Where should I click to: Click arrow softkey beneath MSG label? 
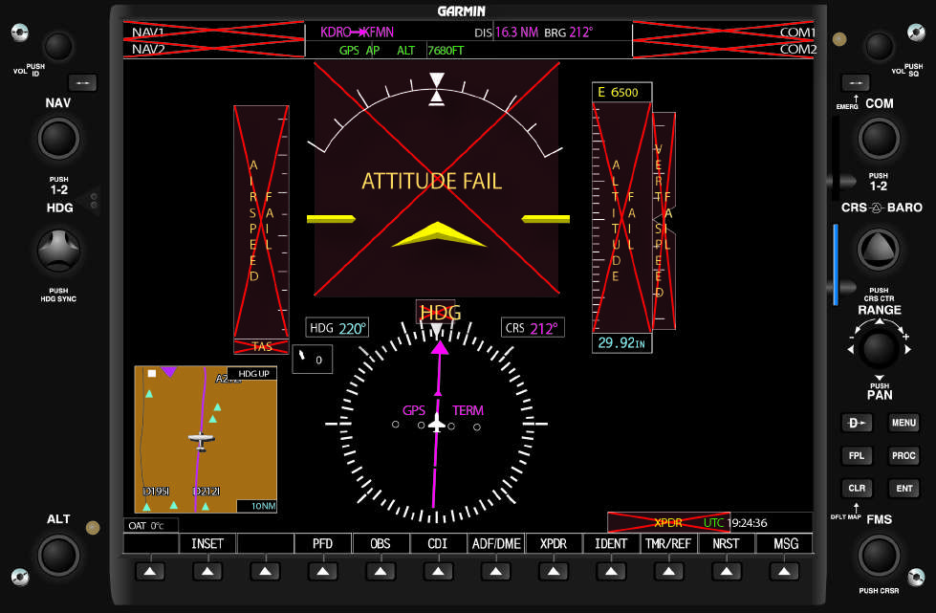784,572
